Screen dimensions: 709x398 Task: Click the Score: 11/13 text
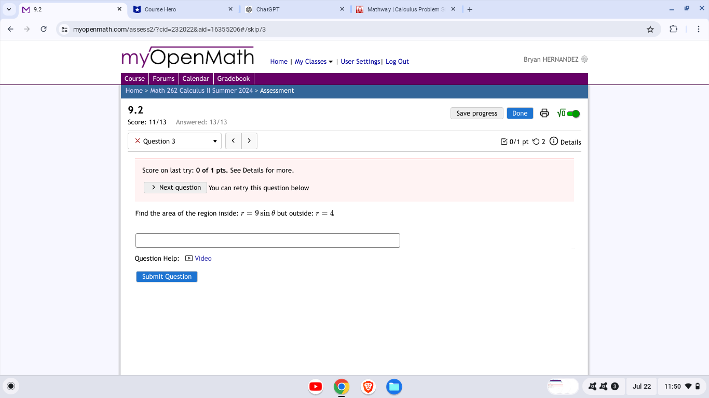[x=147, y=122]
